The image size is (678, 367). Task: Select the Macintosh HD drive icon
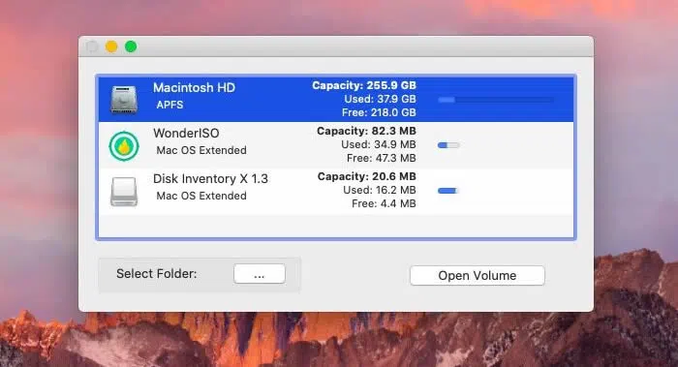[124, 100]
